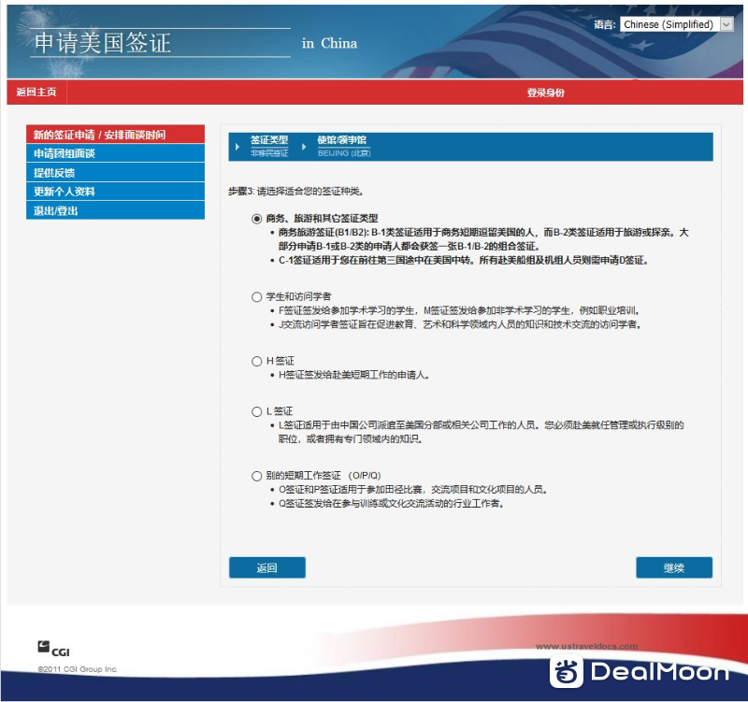Click the 'C-1签证适用于' description line

[463, 261]
